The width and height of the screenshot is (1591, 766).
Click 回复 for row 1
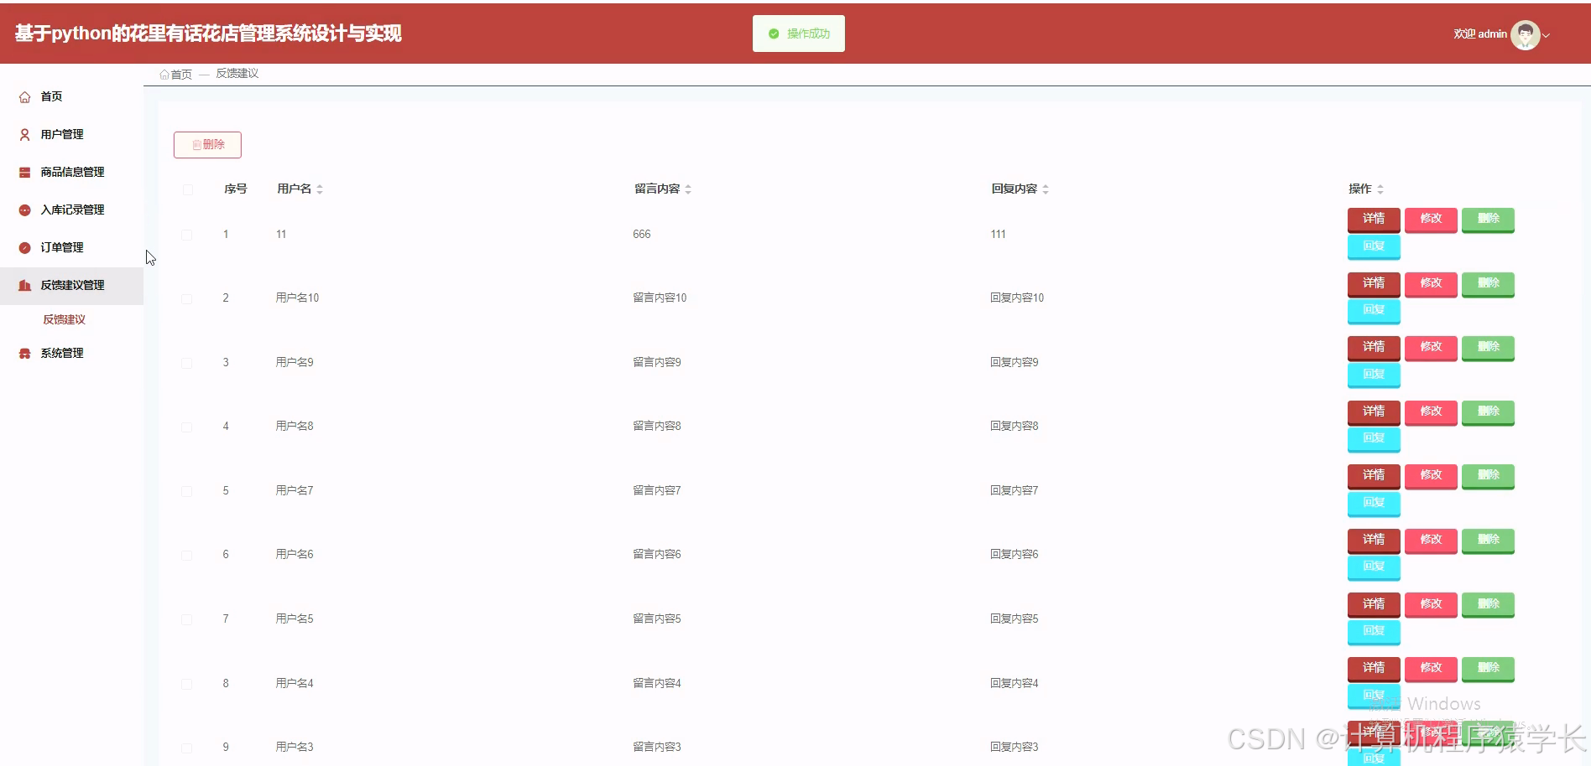click(x=1374, y=246)
